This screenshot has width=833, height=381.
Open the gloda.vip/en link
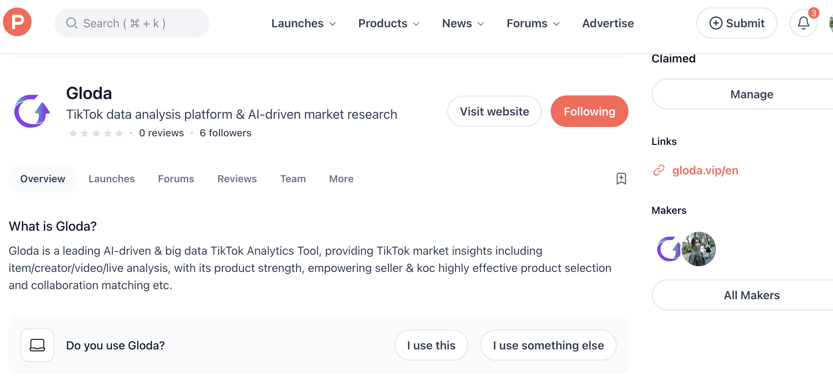click(x=705, y=170)
